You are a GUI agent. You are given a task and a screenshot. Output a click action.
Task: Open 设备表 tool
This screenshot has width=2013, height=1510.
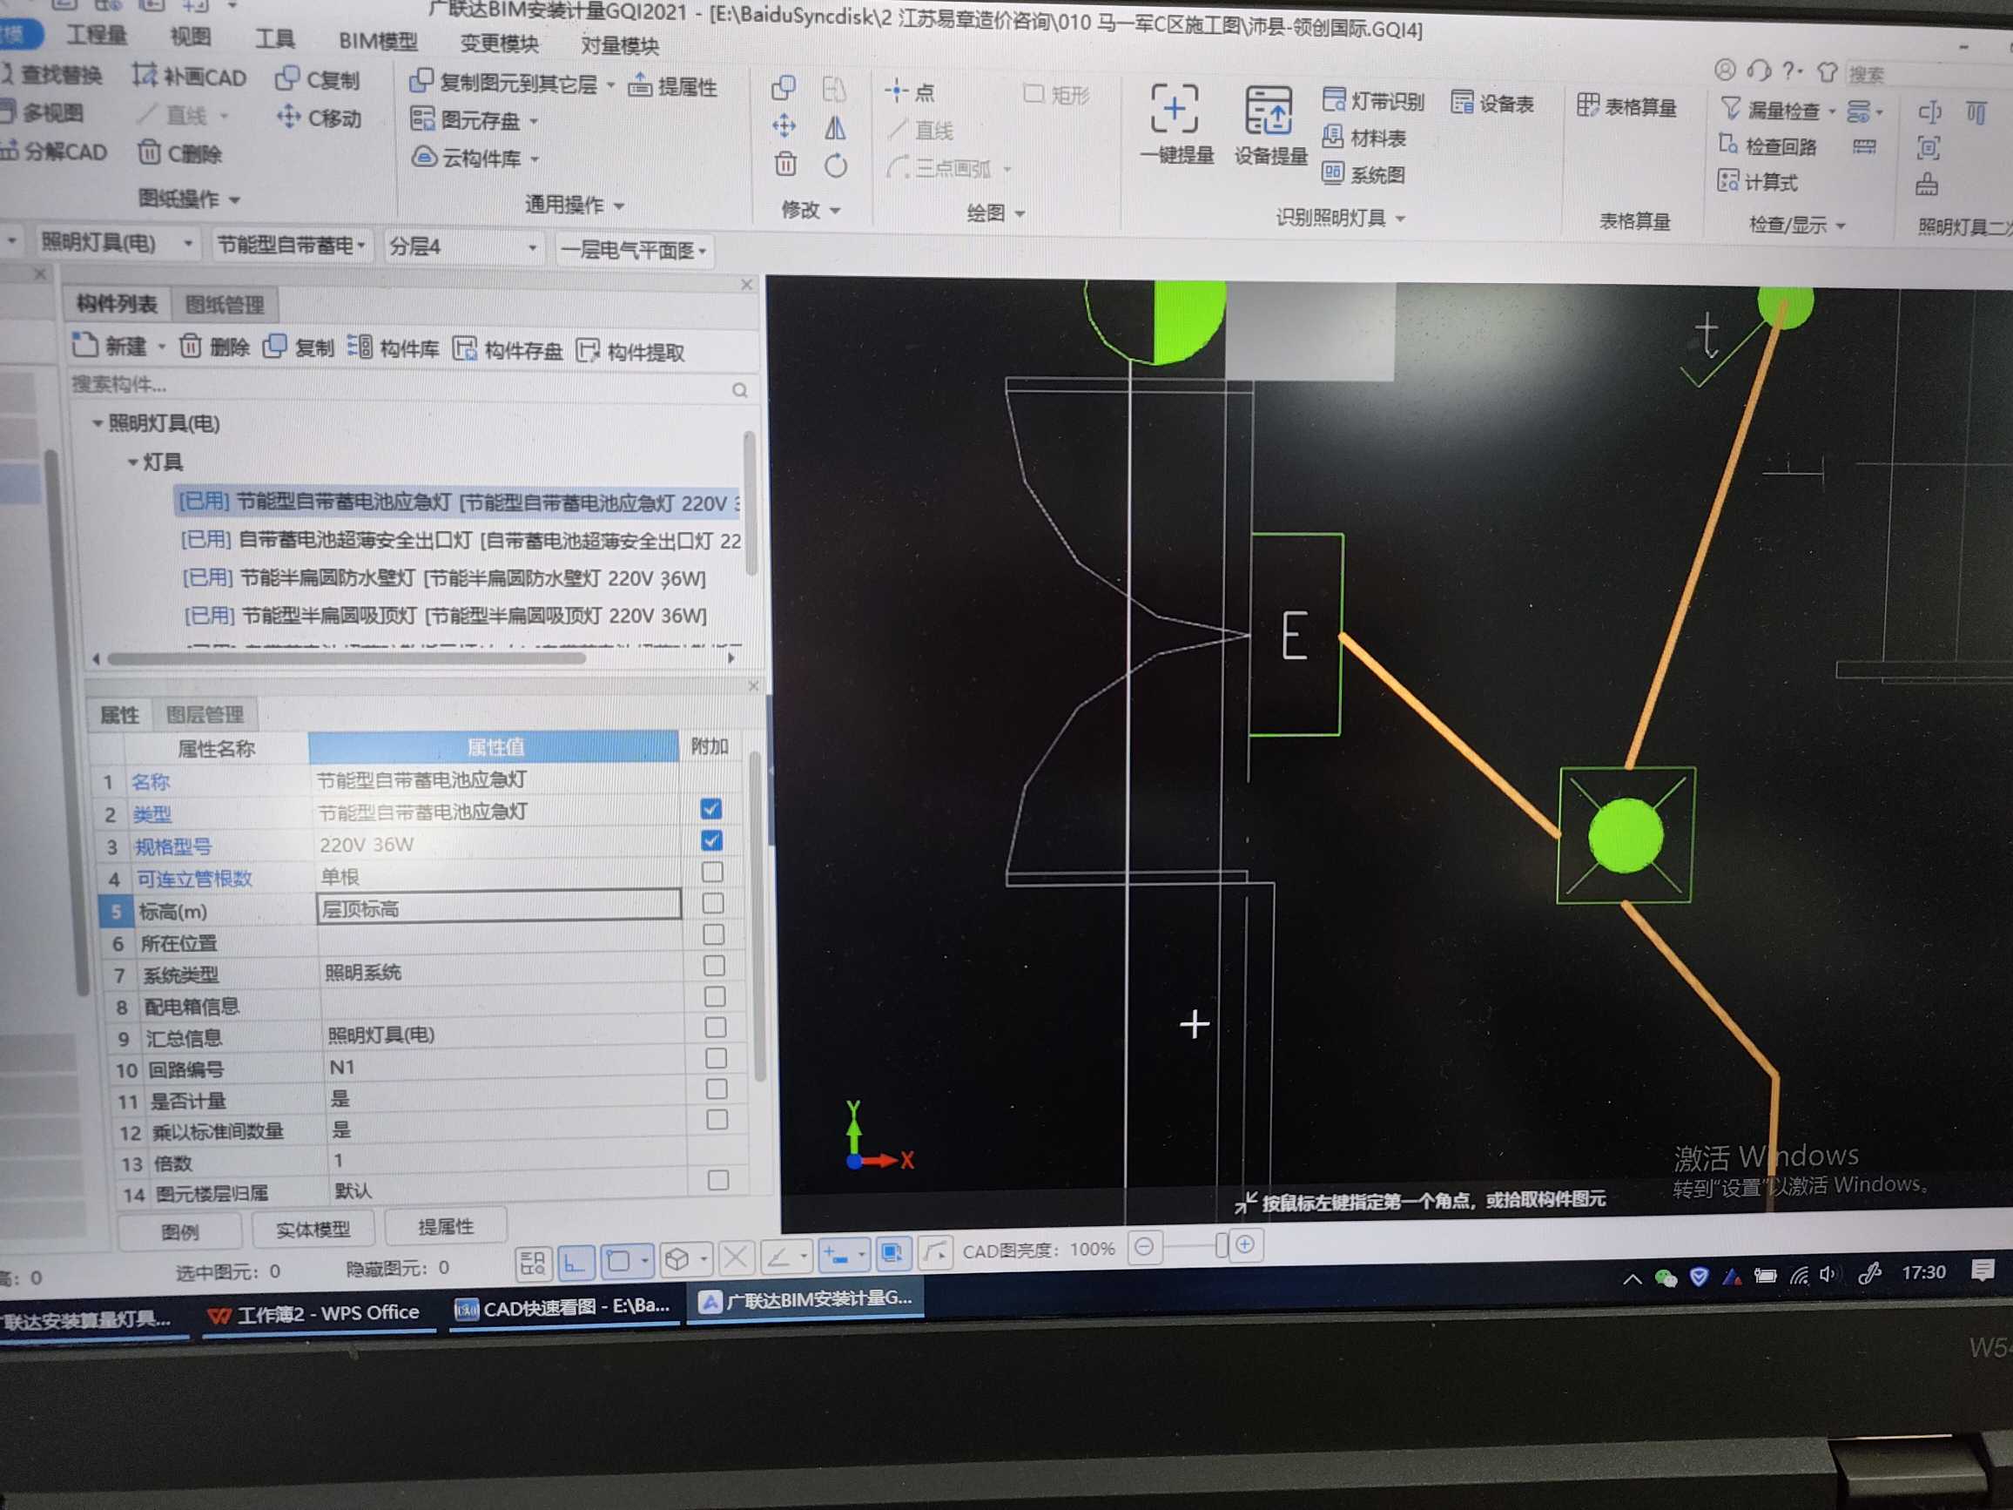click(x=1492, y=103)
